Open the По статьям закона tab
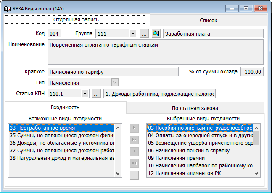272x193 pixels. pyautogui.click(x=195, y=108)
